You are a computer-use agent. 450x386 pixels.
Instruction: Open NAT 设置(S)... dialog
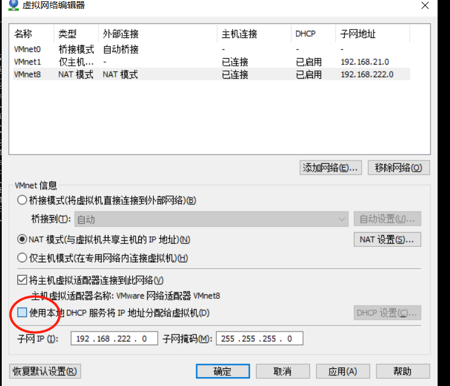(387, 239)
